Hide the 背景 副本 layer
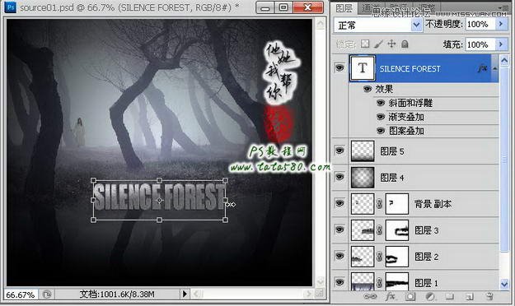Viewport: 515px width, 306px height. point(340,203)
